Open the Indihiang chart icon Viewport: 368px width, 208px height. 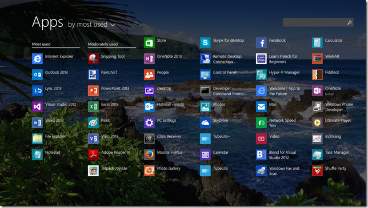point(317,138)
